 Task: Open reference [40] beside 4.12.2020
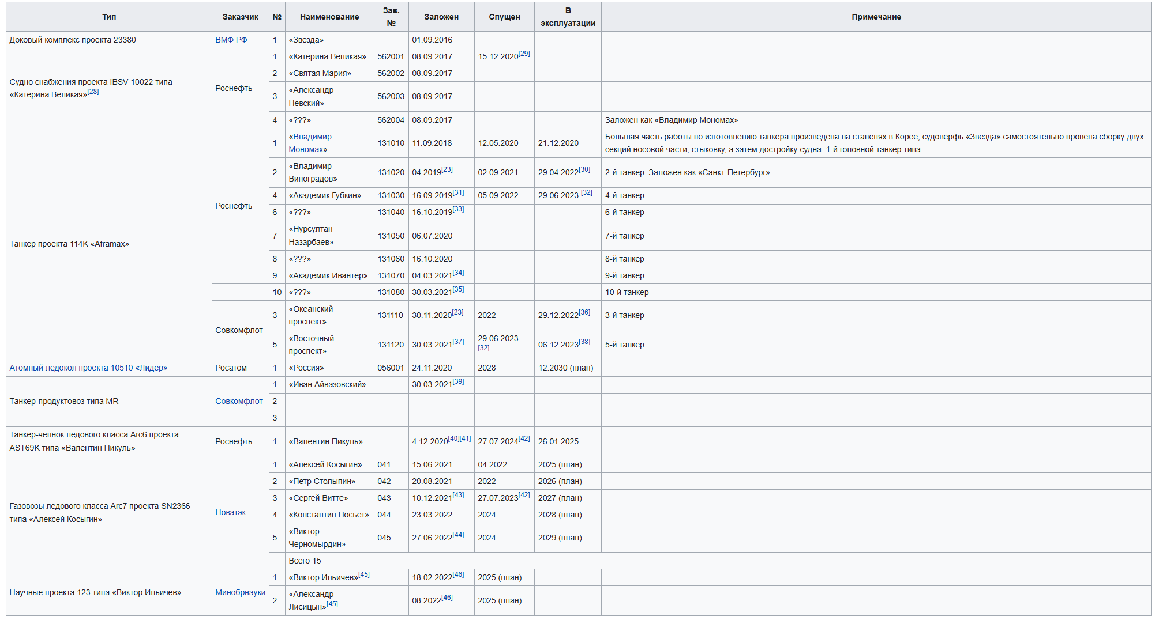[454, 438]
